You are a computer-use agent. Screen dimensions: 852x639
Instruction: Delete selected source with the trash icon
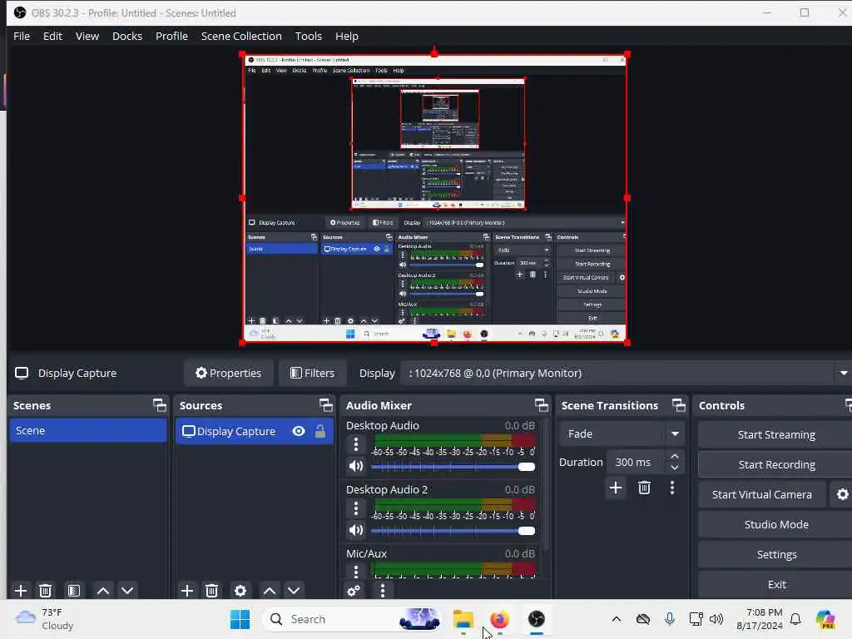(212, 590)
